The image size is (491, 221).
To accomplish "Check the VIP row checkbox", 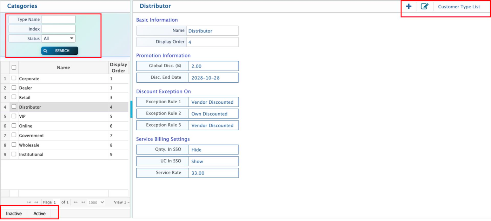I will click(14, 116).
